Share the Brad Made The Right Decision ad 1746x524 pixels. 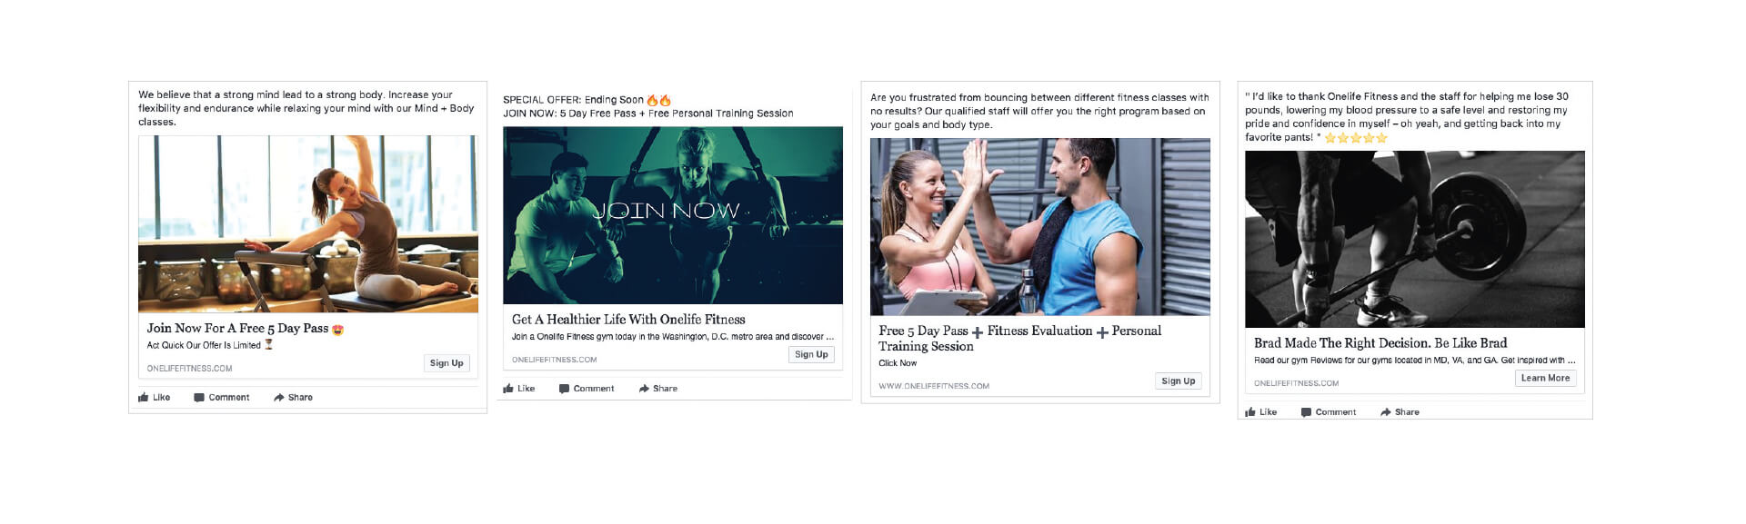click(1400, 412)
